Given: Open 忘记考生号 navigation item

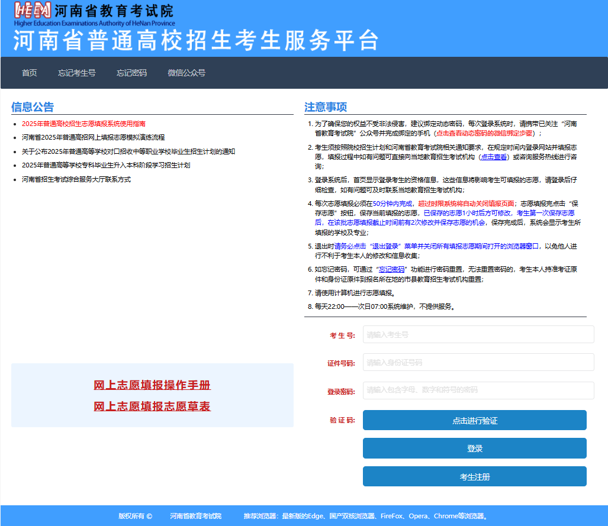Looking at the screenshot, I should coord(77,73).
